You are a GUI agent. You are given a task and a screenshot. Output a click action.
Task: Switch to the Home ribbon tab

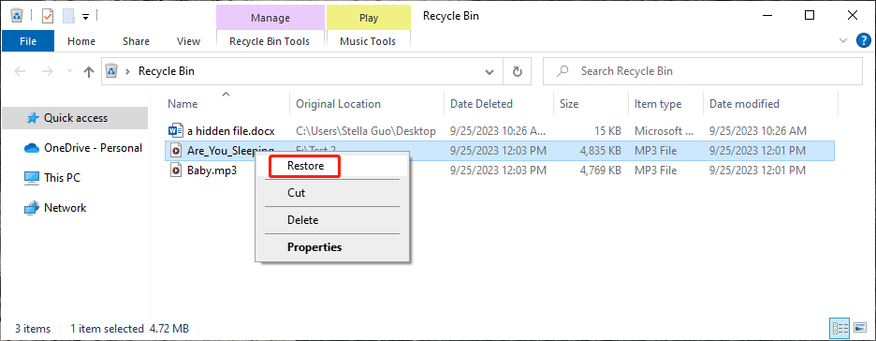(81, 41)
